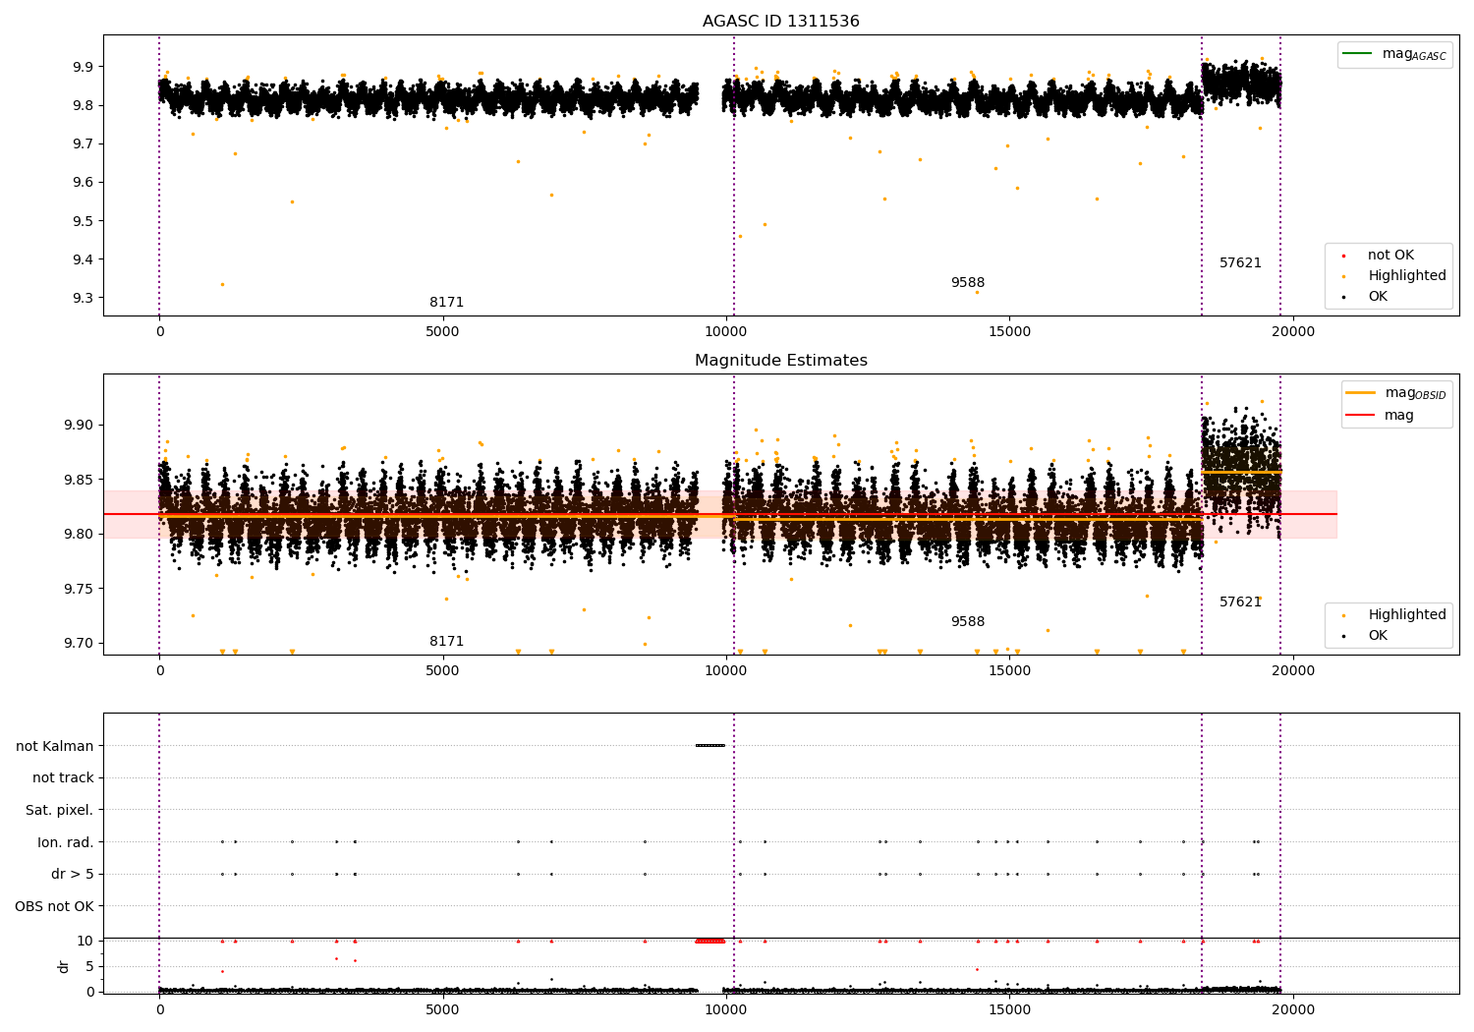This screenshot has width=1474, height=1032.
Task: Click the 'Magnitude Estimates' plot title
Action: click(x=781, y=361)
